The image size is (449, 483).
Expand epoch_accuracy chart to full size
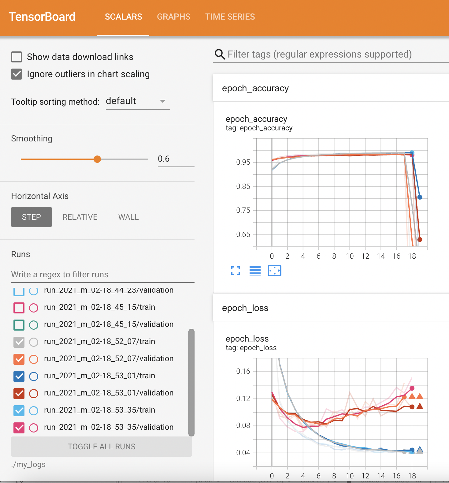point(235,271)
